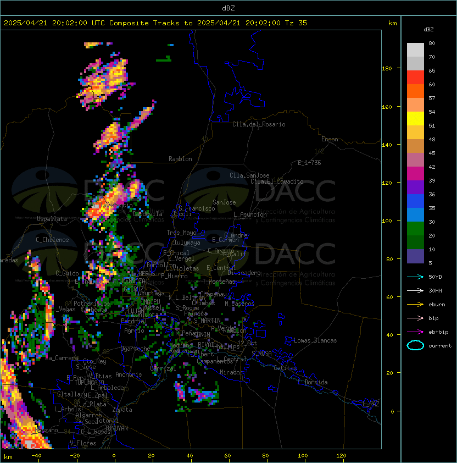Click the pink bip arrow icon

415,318
